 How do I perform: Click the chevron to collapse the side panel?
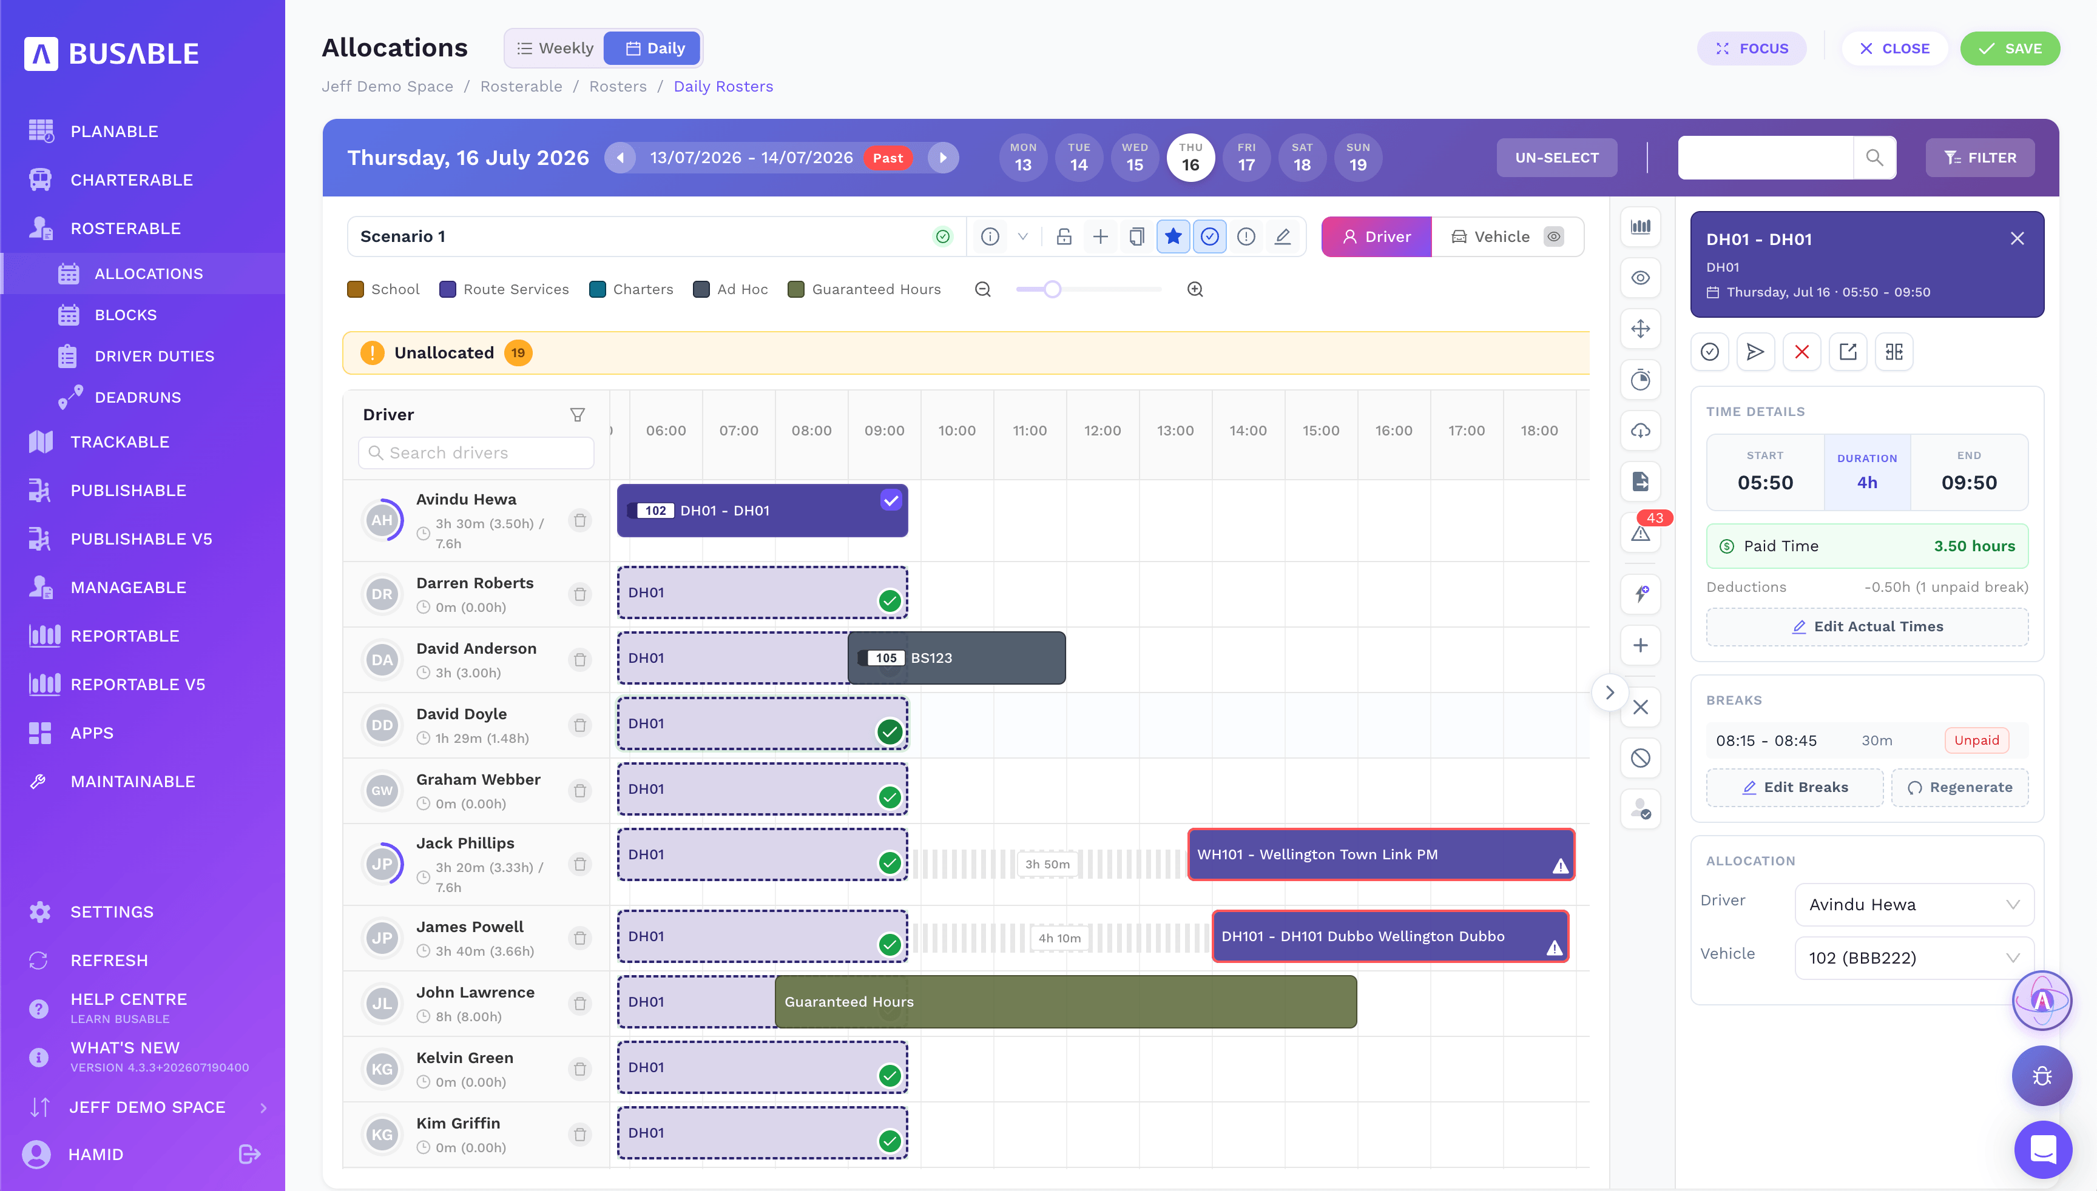(1609, 693)
